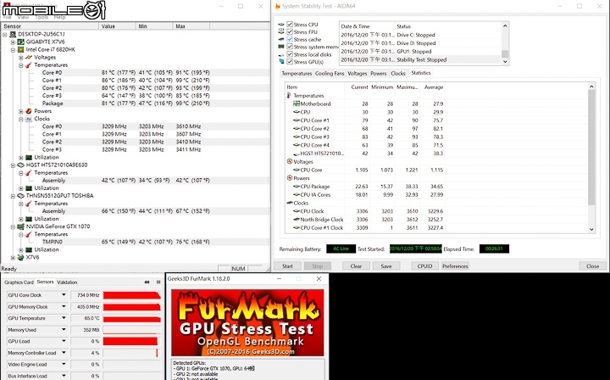Viewport: 610px width, 380px height.
Task: Click the Voltages icon in AIDA64 statistics list
Action: [290, 161]
